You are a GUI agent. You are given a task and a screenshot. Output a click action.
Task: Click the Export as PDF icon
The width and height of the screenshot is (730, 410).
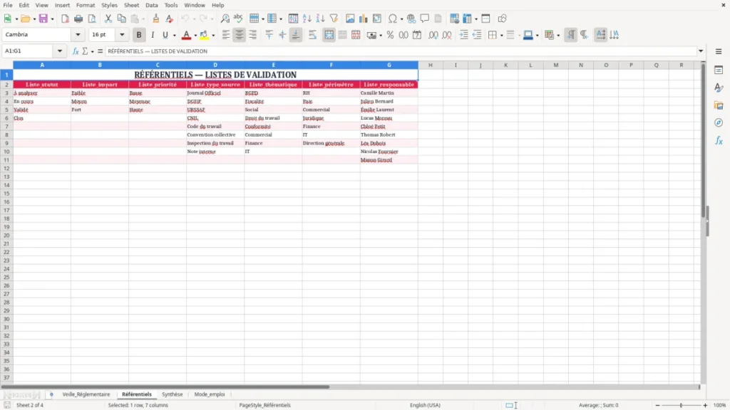pyautogui.click(x=65, y=19)
